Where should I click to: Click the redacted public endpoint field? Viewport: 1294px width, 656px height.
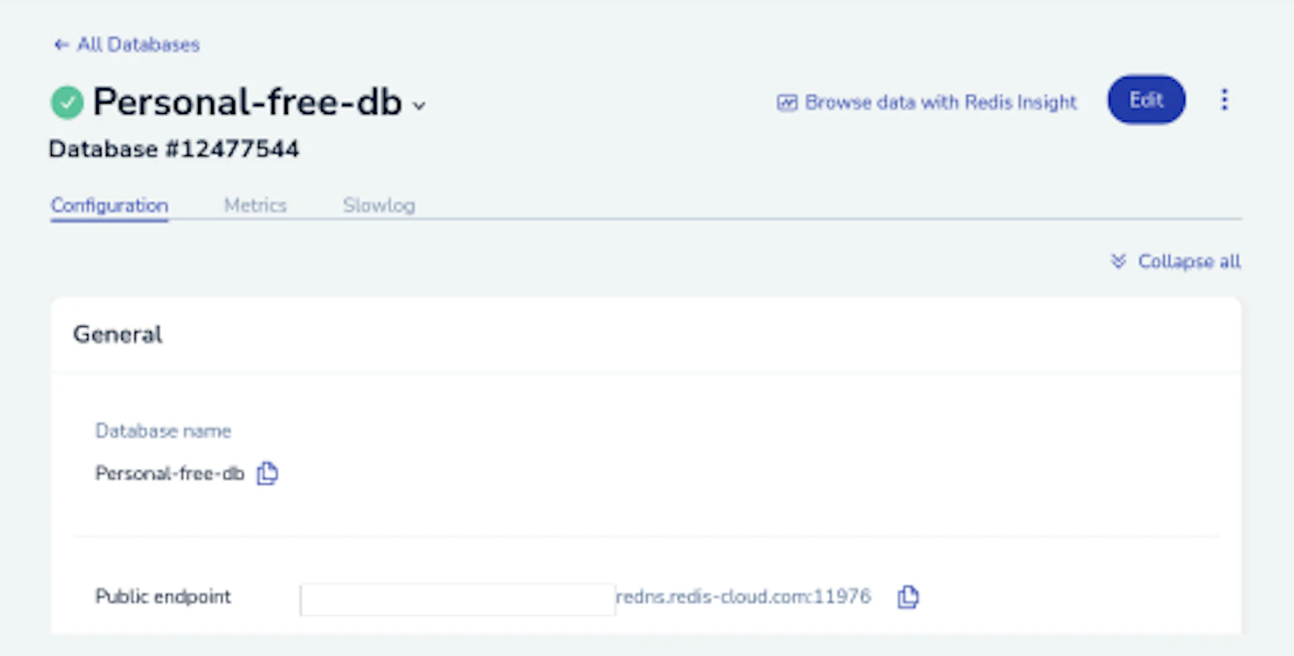[x=457, y=599]
